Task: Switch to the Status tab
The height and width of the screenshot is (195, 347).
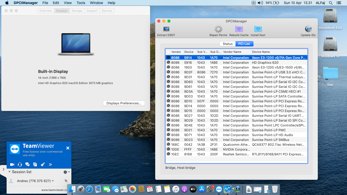Action: pos(227,44)
